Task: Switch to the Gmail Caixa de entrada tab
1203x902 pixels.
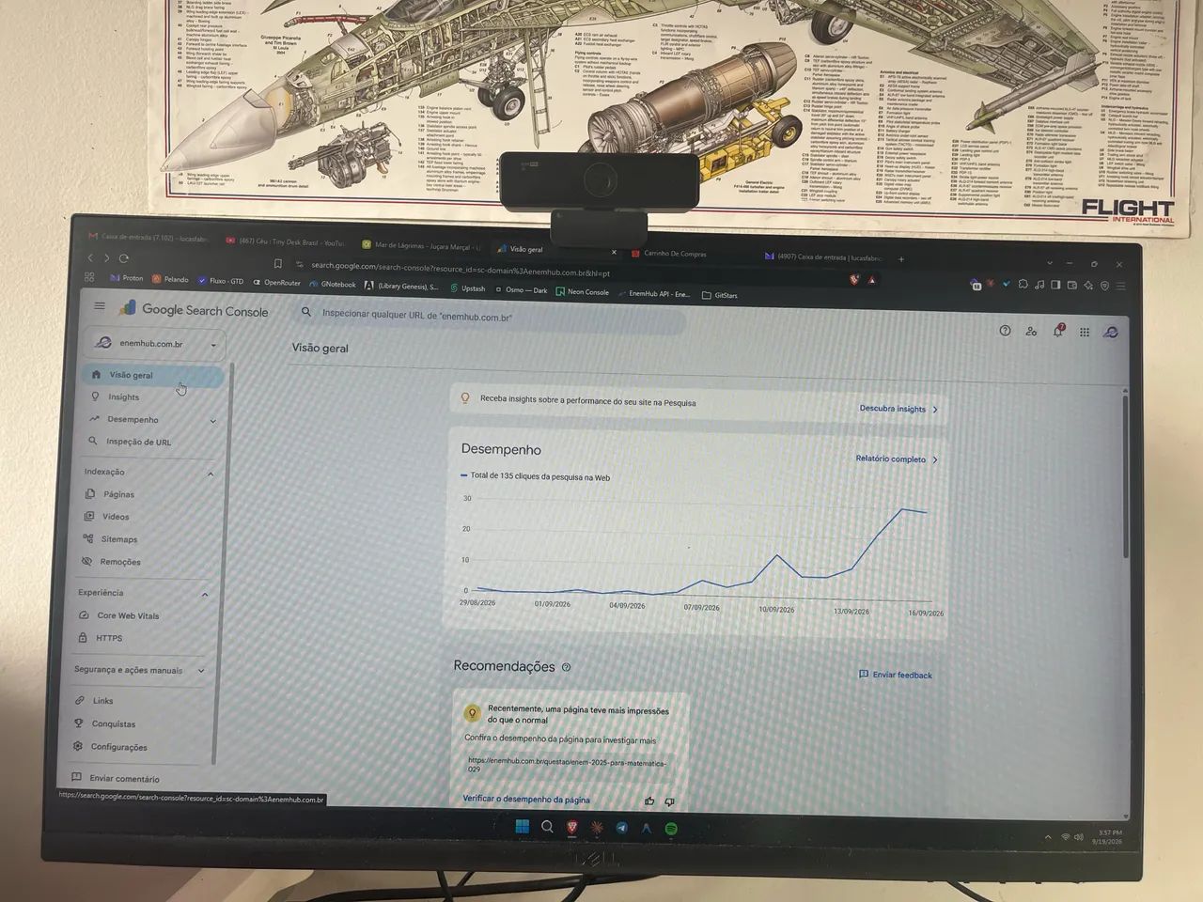Action: (x=148, y=239)
